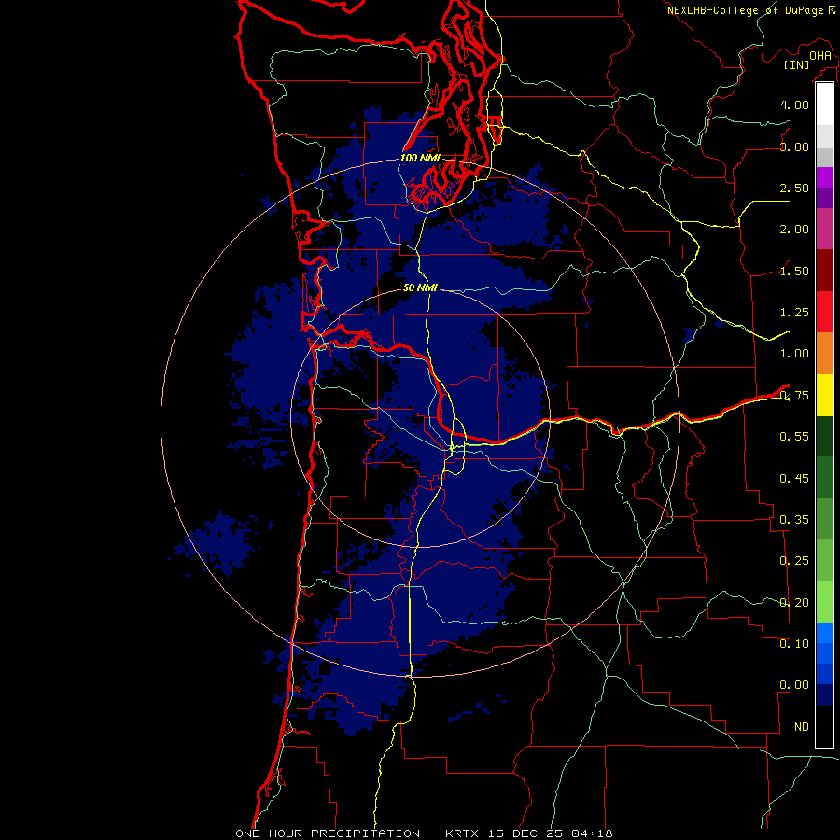This screenshot has height=840, width=840.
Task: Click the 0.25 legend value
Action: (794, 561)
